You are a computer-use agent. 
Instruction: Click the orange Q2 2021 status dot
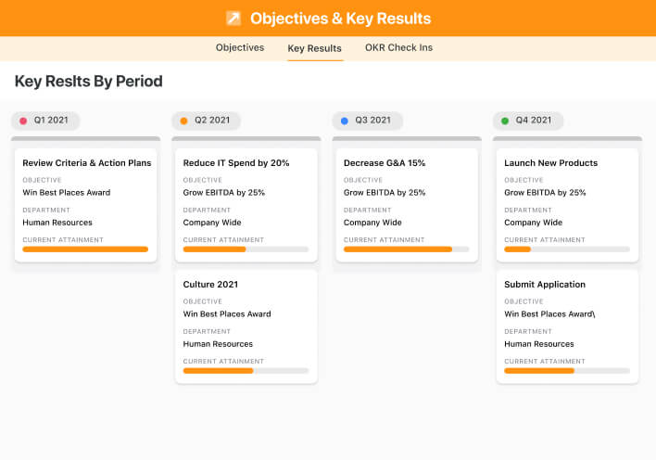(x=183, y=121)
